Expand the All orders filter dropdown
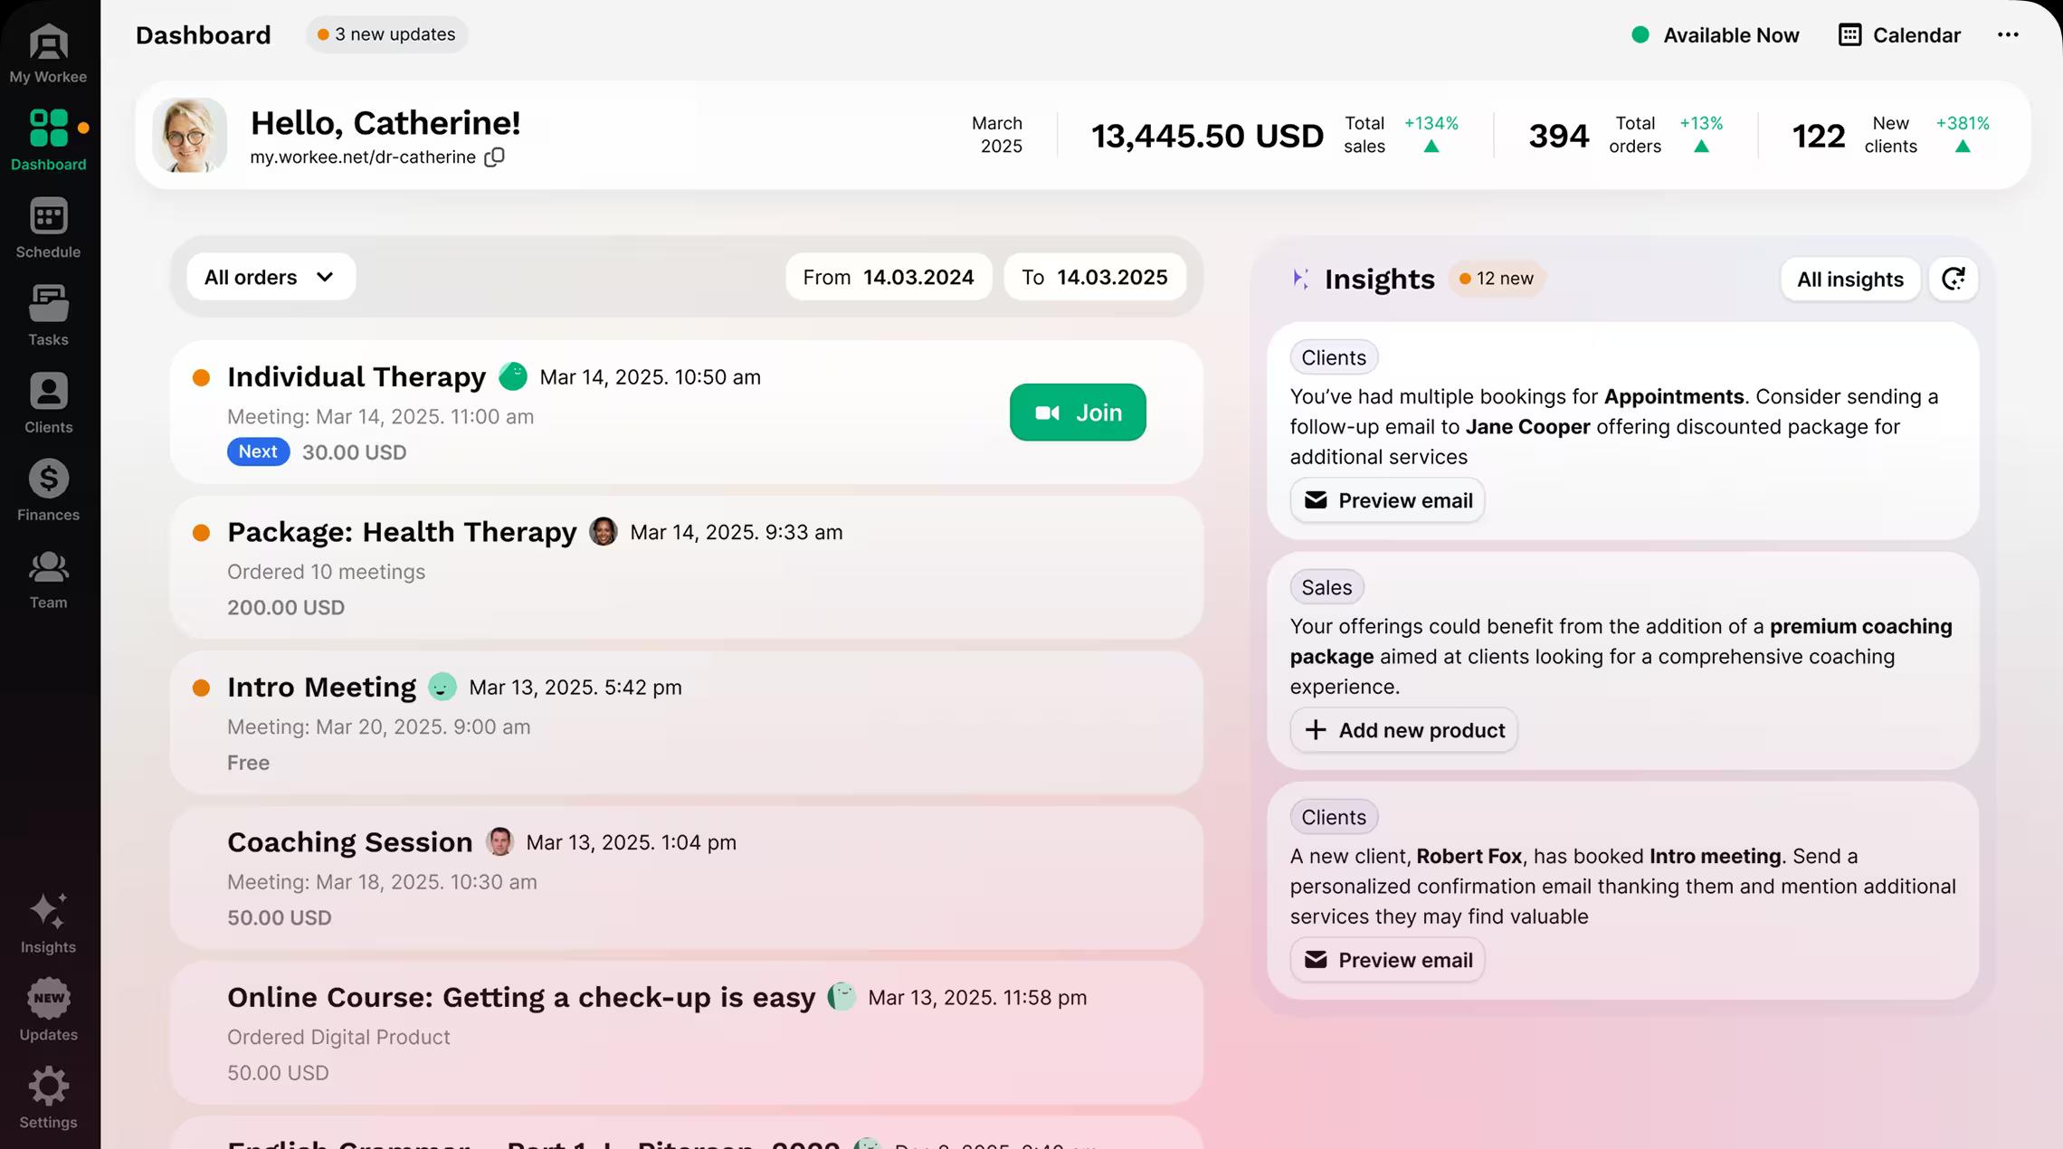2063x1149 pixels. 269,277
